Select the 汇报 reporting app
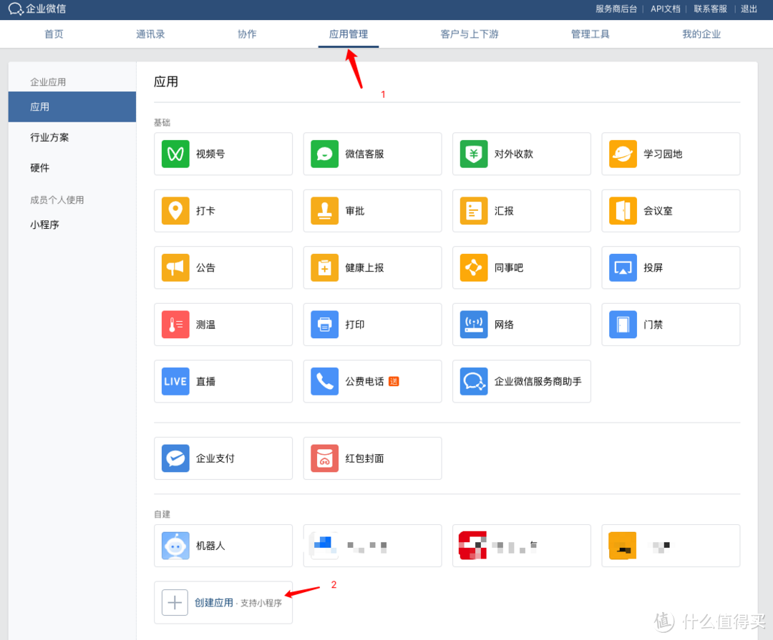The width and height of the screenshot is (773, 640). tap(521, 210)
